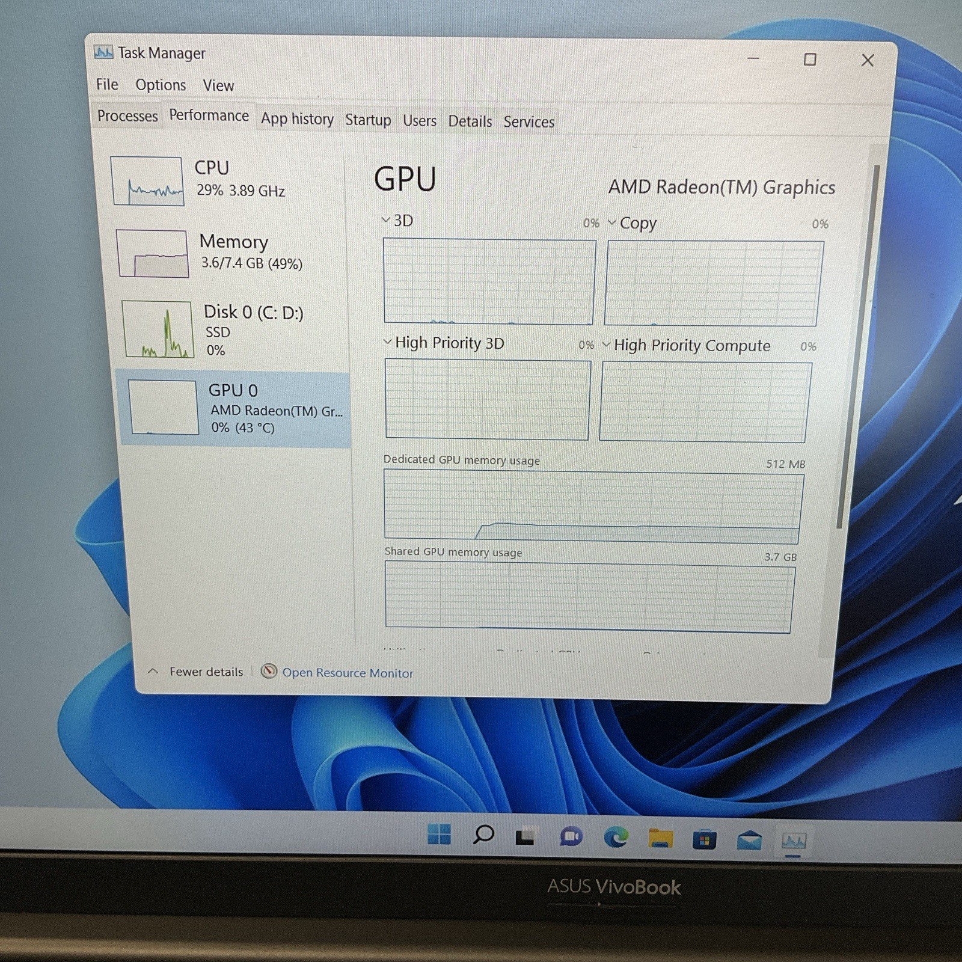Open the Options menu
This screenshot has height=962, width=962.
tap(161, 85)
